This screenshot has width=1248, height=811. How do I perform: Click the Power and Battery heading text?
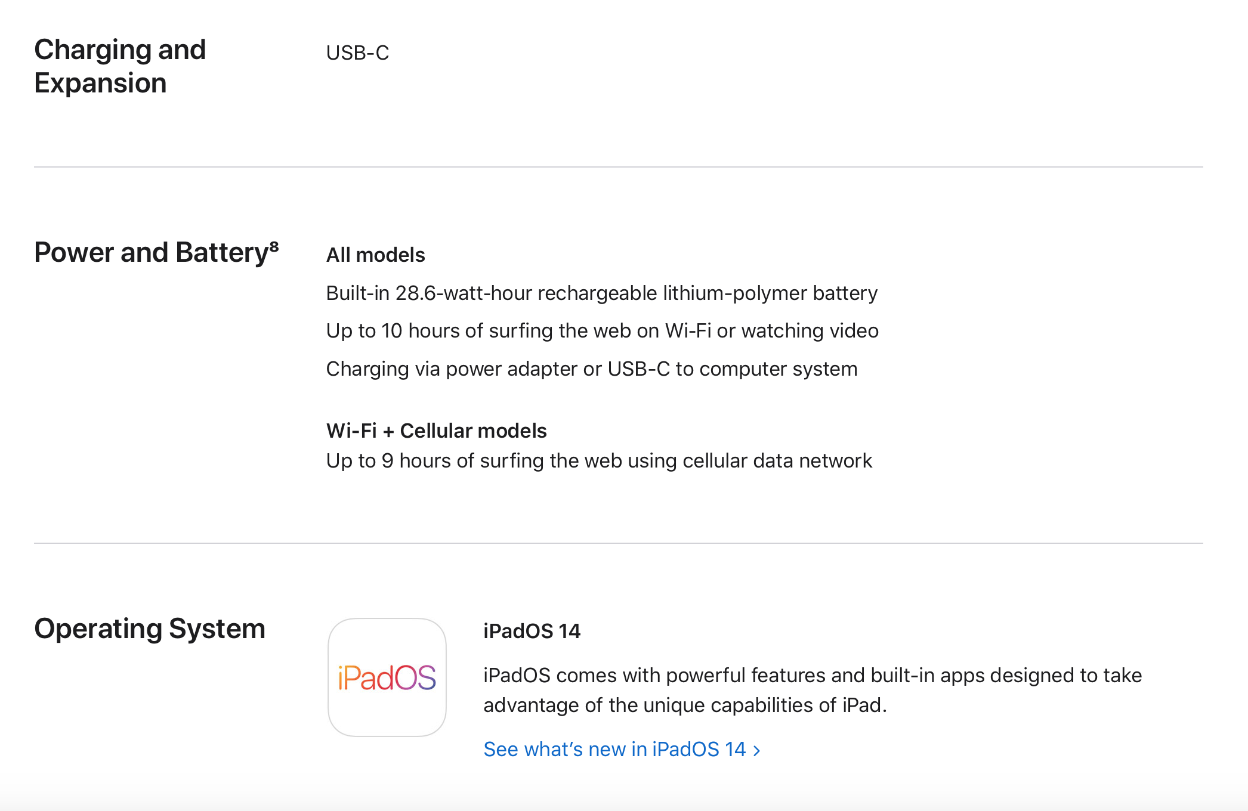pos(152,253)
